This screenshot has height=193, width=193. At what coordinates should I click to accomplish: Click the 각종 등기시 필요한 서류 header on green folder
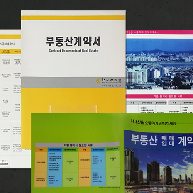click(x=77, y=145)
